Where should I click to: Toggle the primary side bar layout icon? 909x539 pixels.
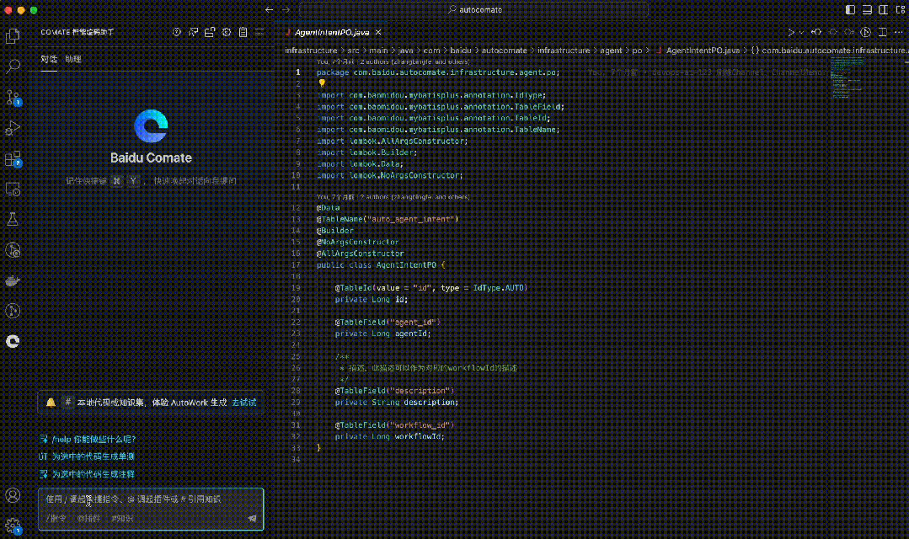850,10
